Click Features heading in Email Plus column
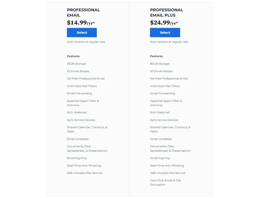 click(156, 56)
